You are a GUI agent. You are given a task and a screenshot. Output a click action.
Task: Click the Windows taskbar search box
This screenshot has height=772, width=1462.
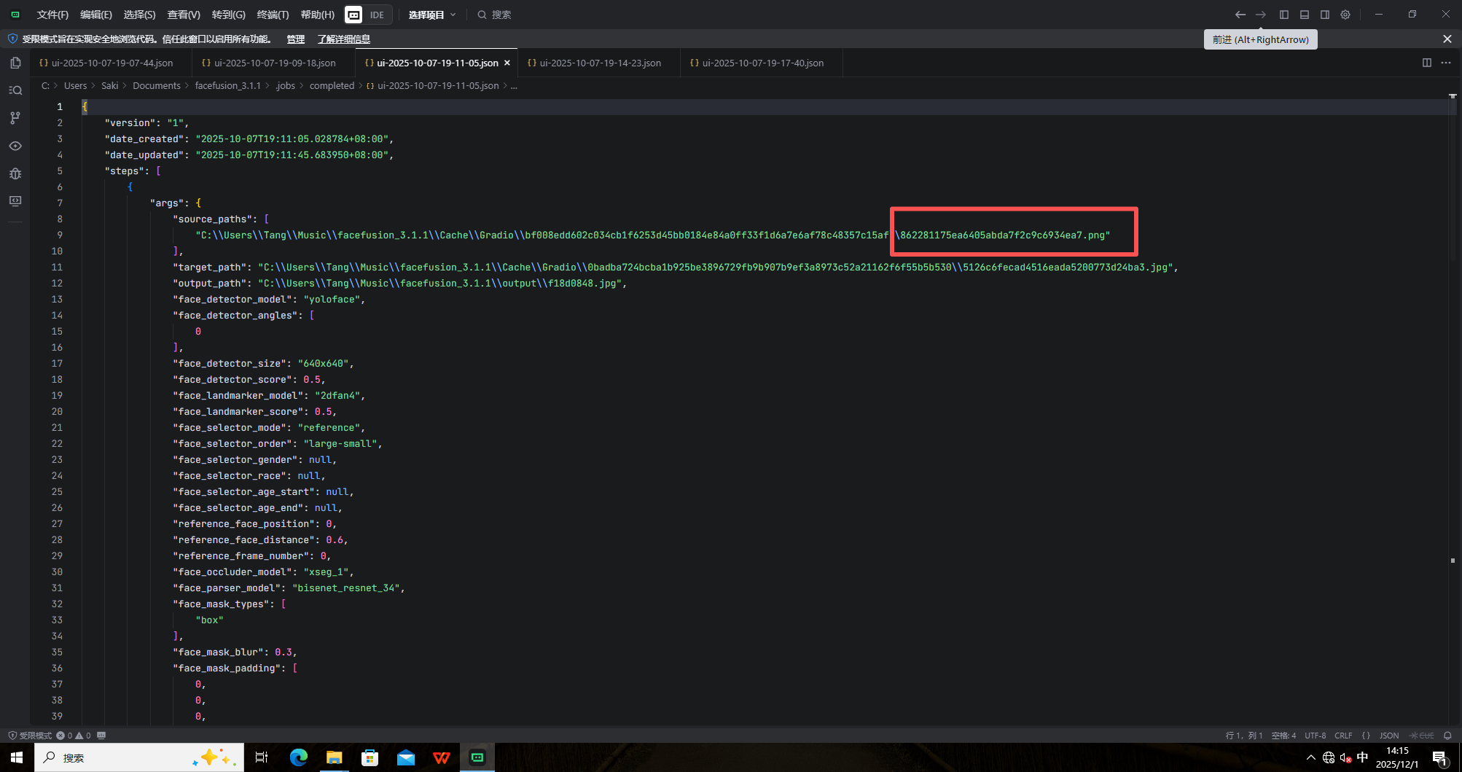[x=139, y=757]
